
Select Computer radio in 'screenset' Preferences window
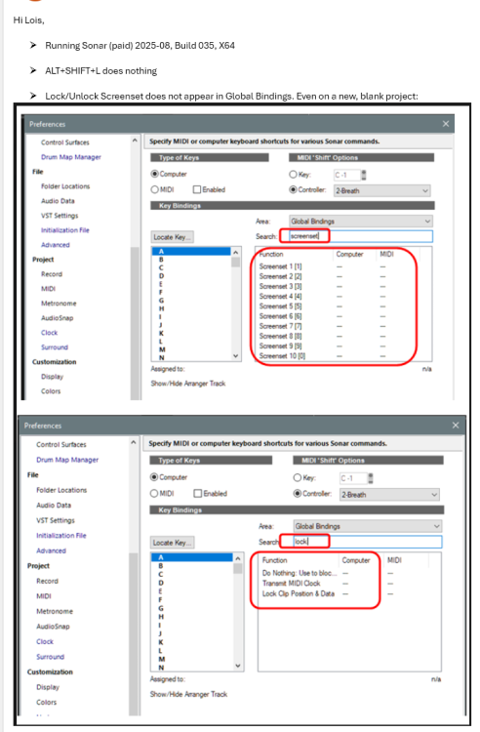pyautogui.click(x=154, y=174)
